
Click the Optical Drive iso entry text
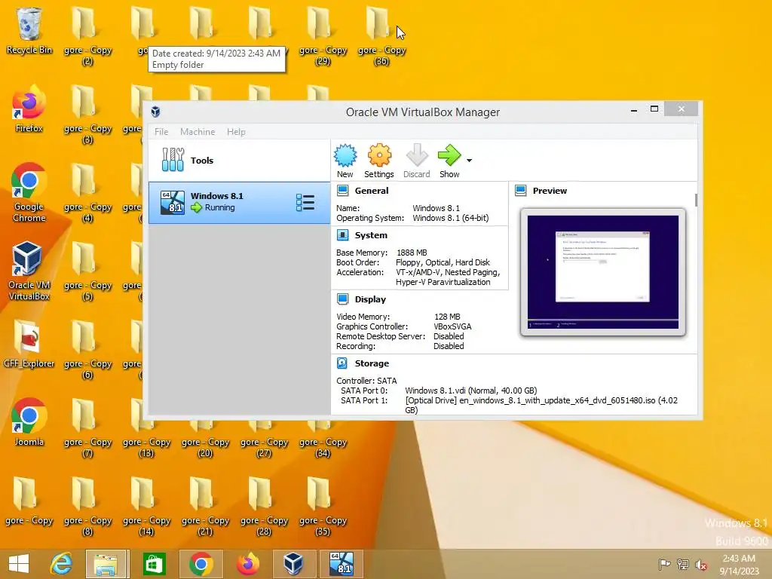[x=541, y=405]
